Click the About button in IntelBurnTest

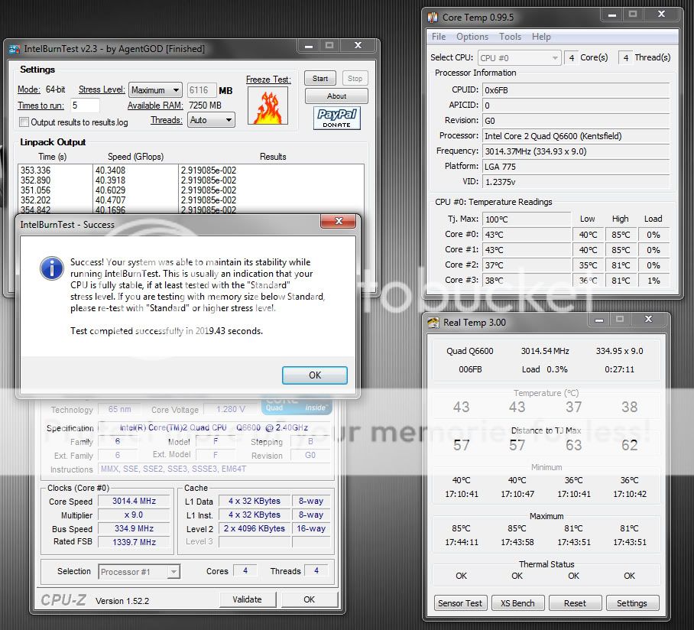click(x=336, y=96)
